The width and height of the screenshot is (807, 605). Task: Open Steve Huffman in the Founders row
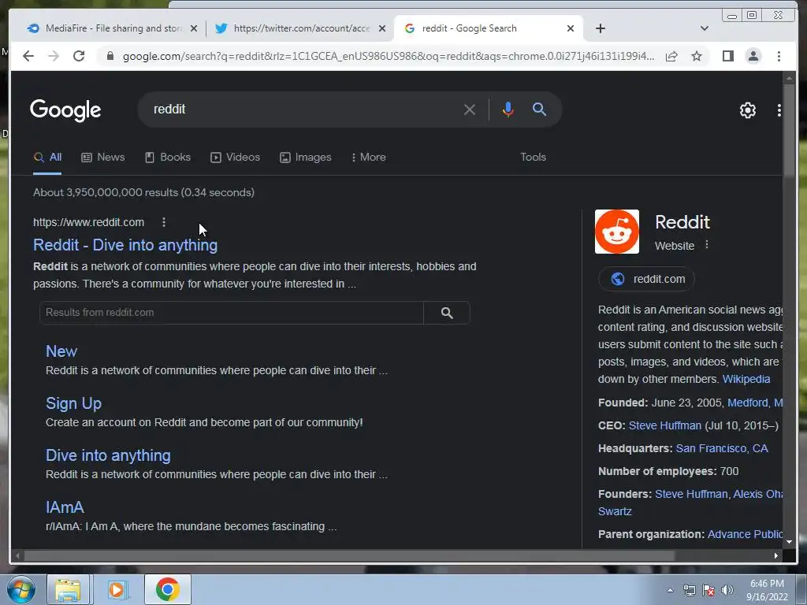coord(691,495)
